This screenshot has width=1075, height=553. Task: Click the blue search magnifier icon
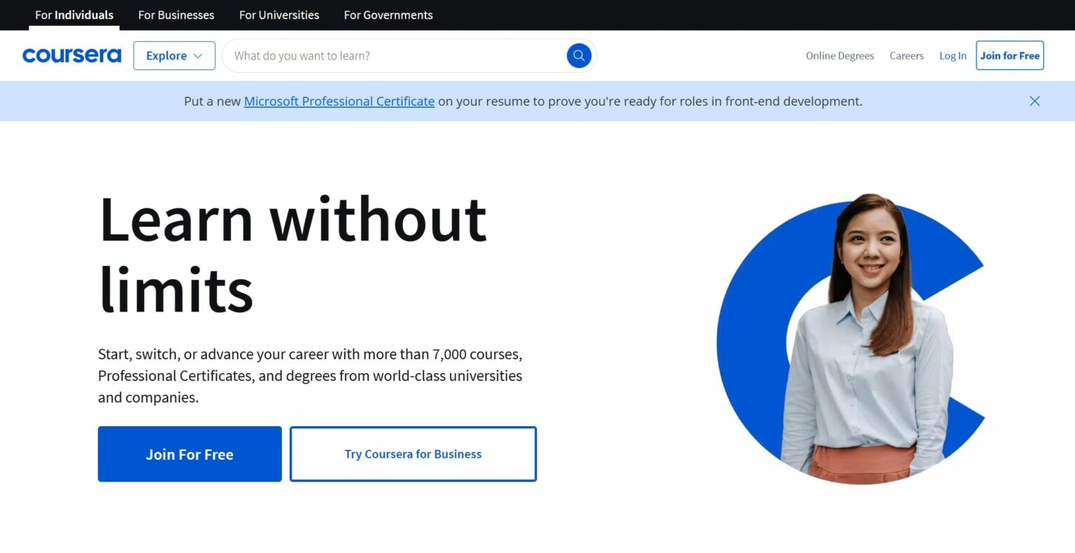578,55
